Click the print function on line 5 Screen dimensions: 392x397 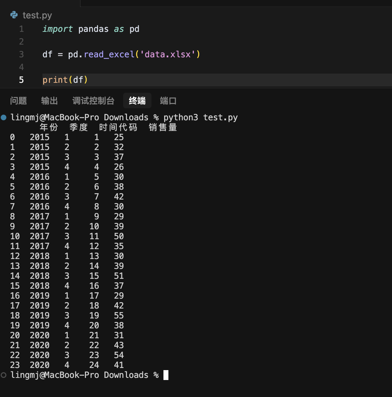[x=55, y=80]
